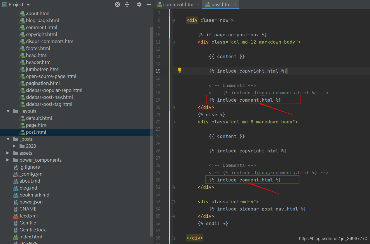Image resolution: width=370 pixels, height=244 pixels.
Task: Toggle code fold at line 8
Action: click(173, 20)
